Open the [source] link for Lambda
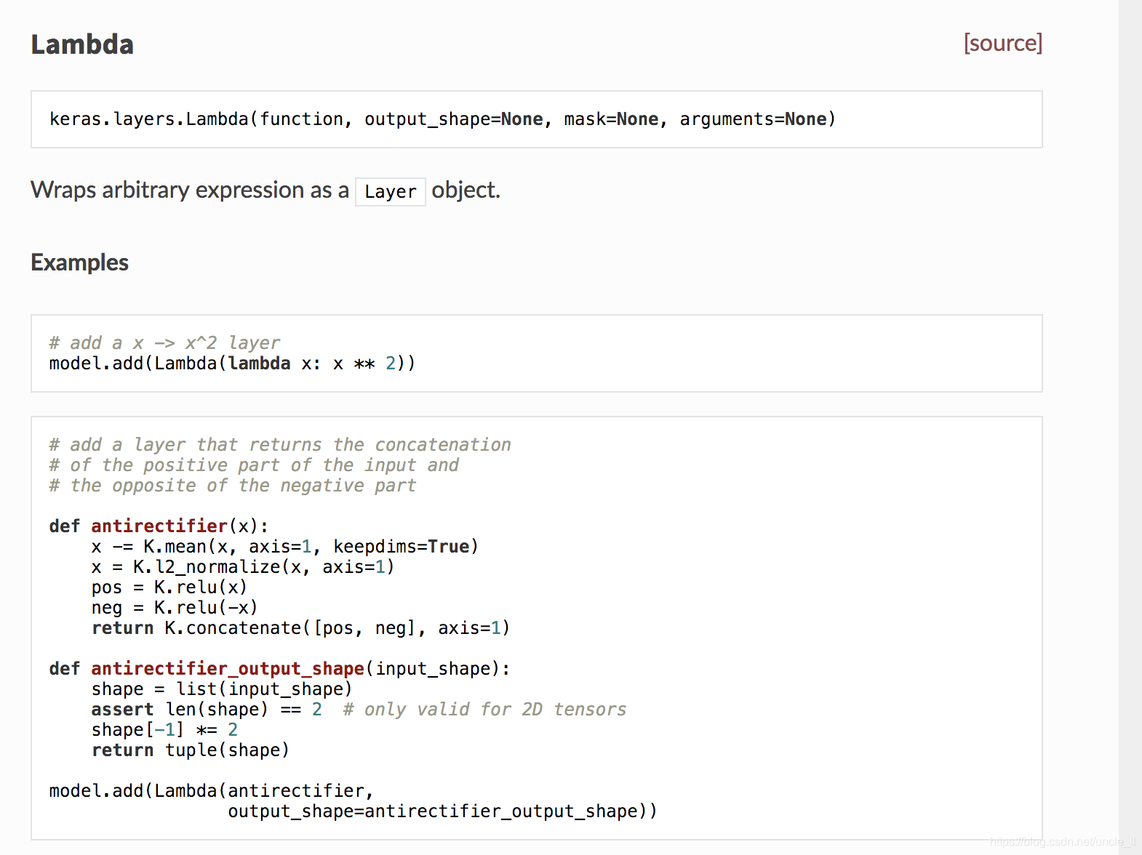The height and width of the screenshot is (855, 1142). (x=1003, y=43)
